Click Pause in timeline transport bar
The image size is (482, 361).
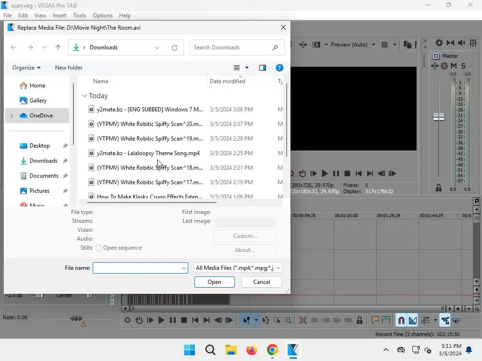coord(173,320)
